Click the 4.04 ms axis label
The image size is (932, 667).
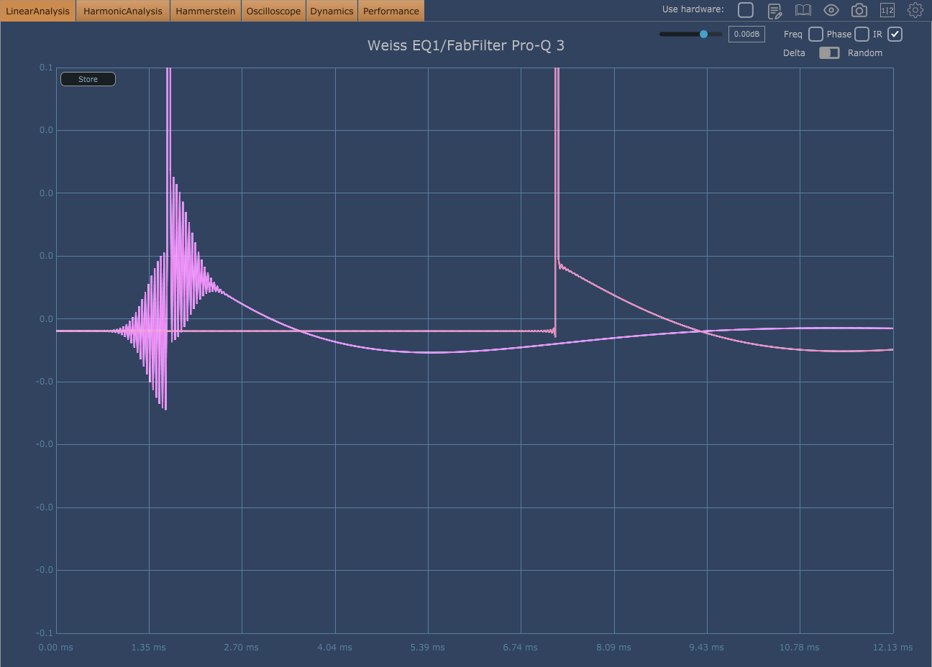click(x=335, y=647)
